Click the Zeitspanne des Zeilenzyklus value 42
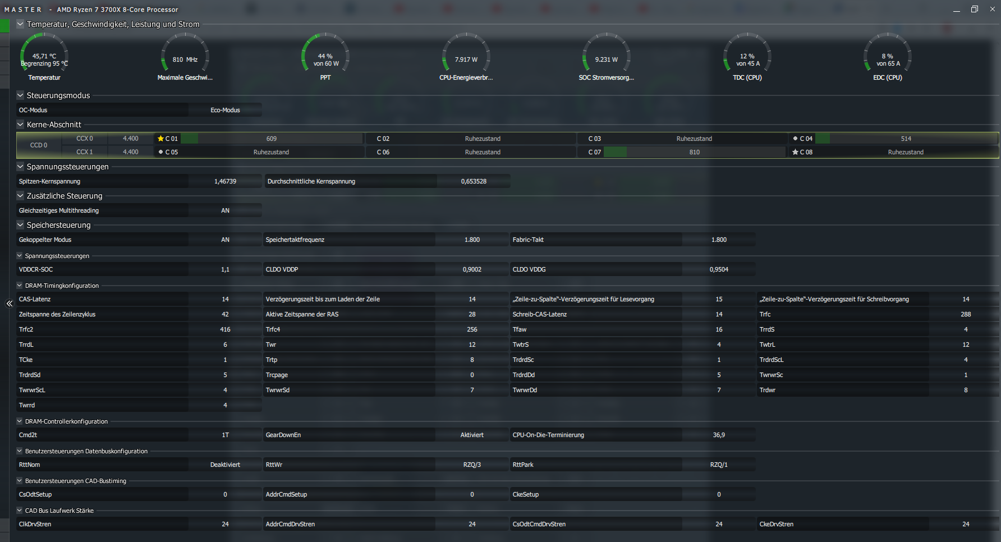The height and width of the screenshot is (542, 1001). point(225,314)
